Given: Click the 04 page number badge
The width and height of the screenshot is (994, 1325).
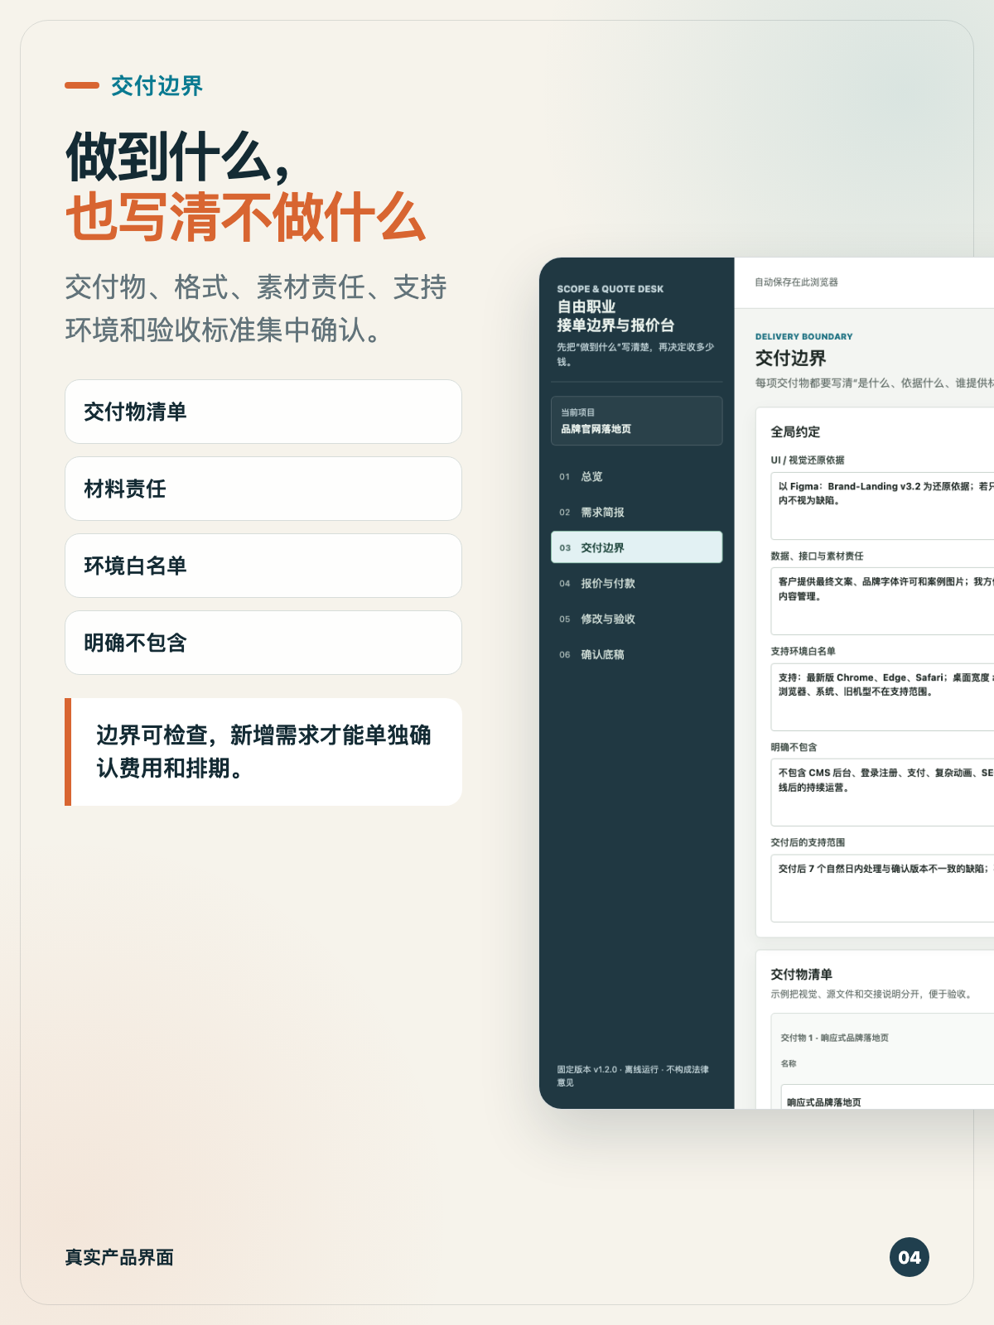Looking at the screenshot, I should (910, 1257).
